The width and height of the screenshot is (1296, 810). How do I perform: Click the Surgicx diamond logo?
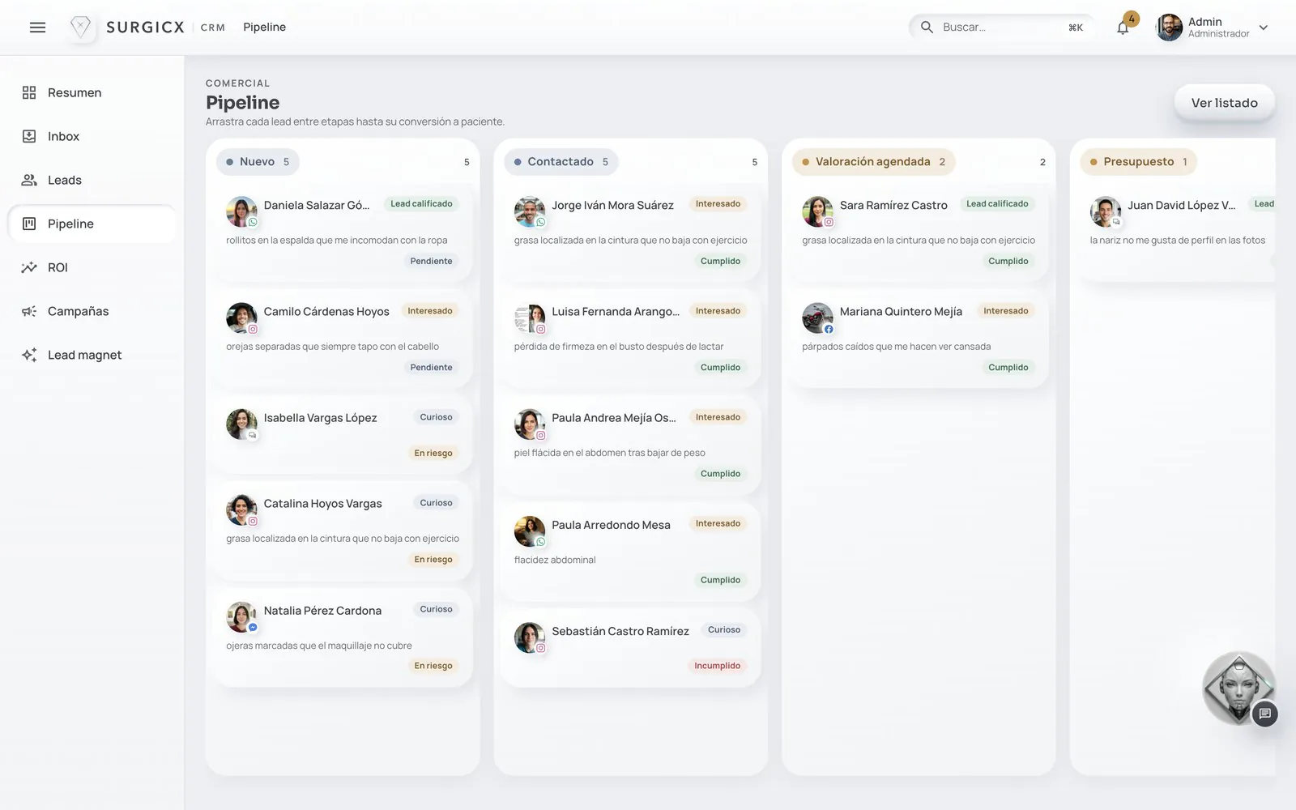pyautogui.click(x=80, y=28)
